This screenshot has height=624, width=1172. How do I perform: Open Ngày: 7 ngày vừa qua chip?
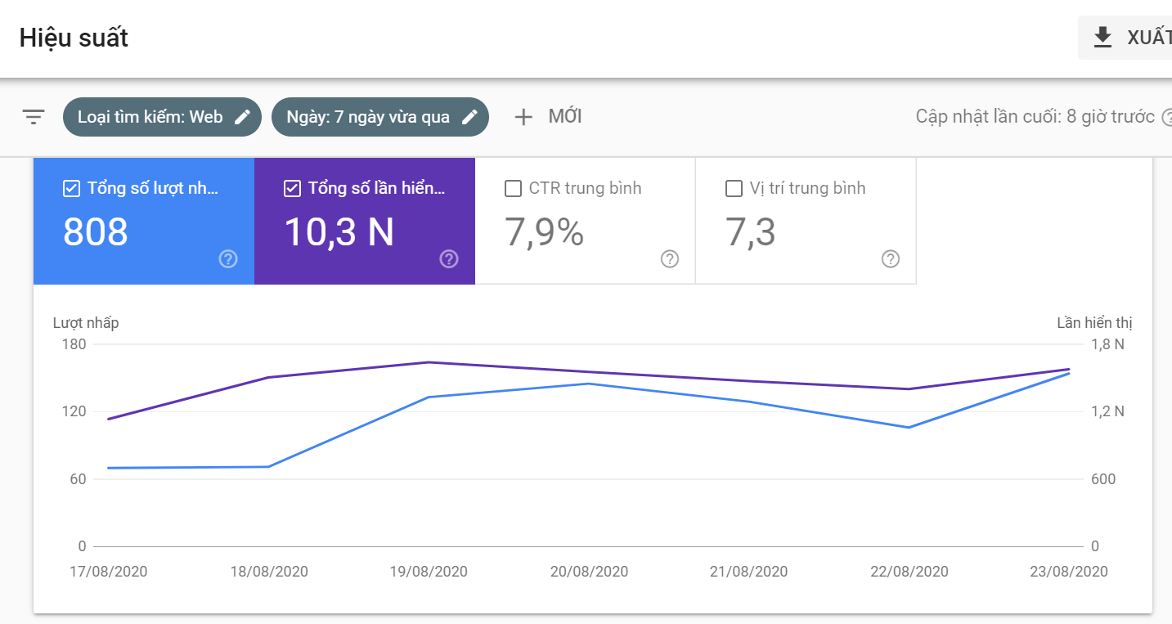(380, 117)
